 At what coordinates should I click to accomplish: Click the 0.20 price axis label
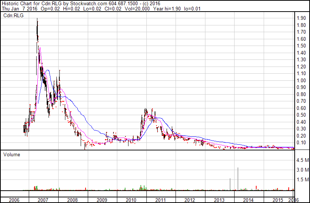pos(301,136)
